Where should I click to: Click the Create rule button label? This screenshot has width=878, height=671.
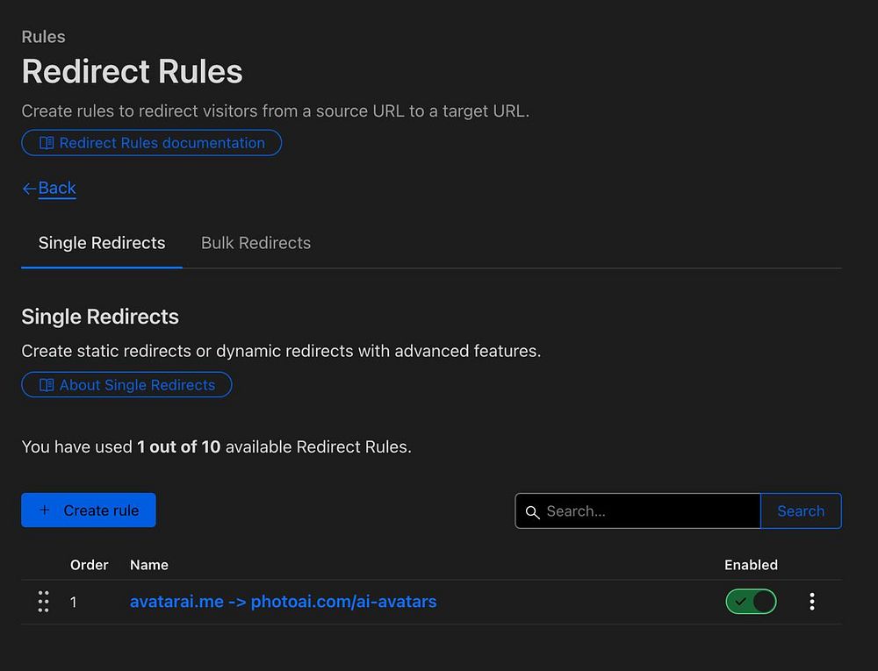coord(101,510)
